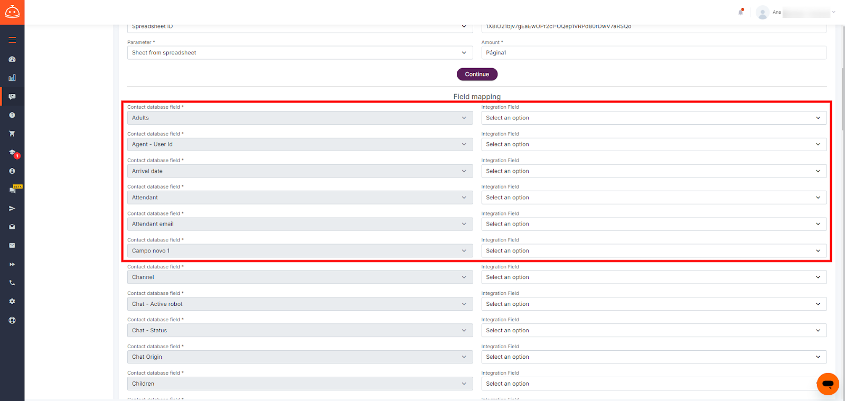Open the Chat - Status dropdown

[x=300, y=331]
